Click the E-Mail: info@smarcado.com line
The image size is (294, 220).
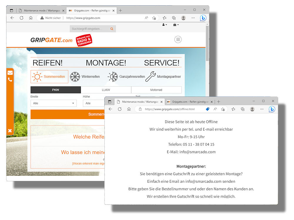[191, 152]
